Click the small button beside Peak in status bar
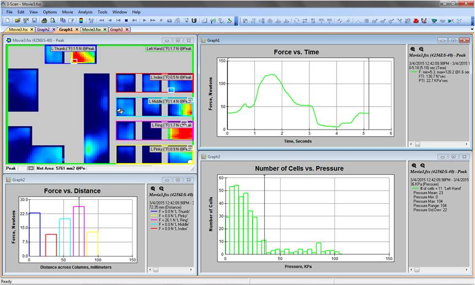 [31, 168]
